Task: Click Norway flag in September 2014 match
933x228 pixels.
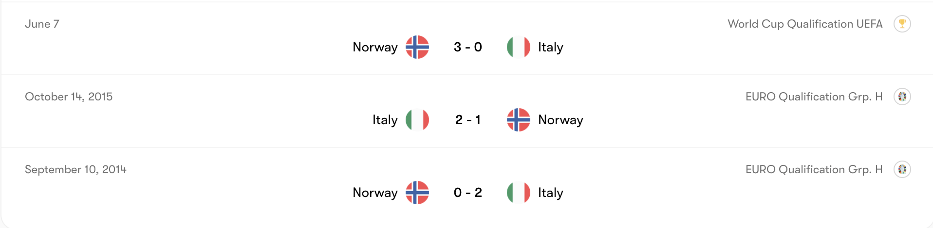Action: click(x=417, y=193)
